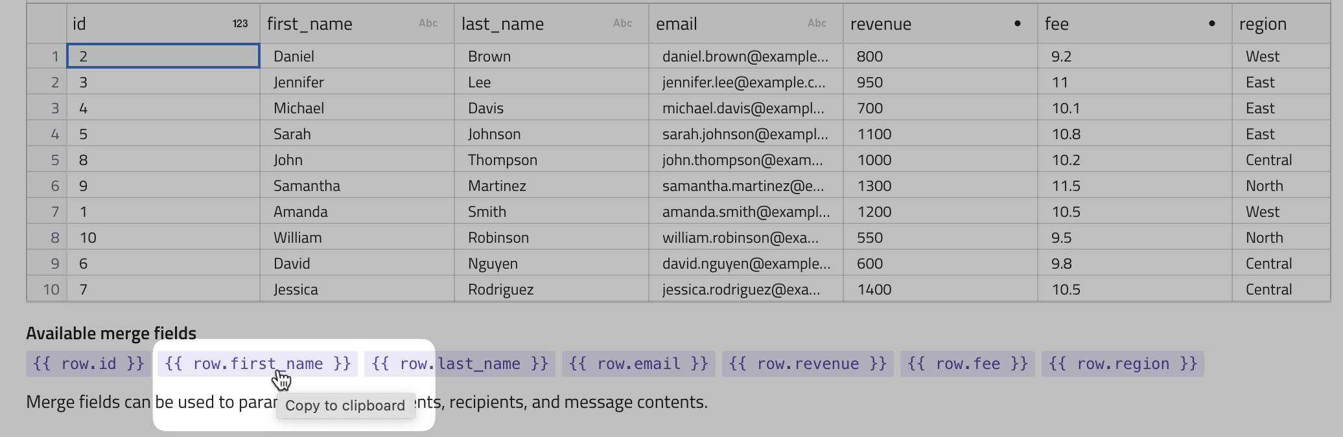Viewport: 1343px width, 437px height.
Task: Select the id cell containing 2
Action: (x=163, y=56)
